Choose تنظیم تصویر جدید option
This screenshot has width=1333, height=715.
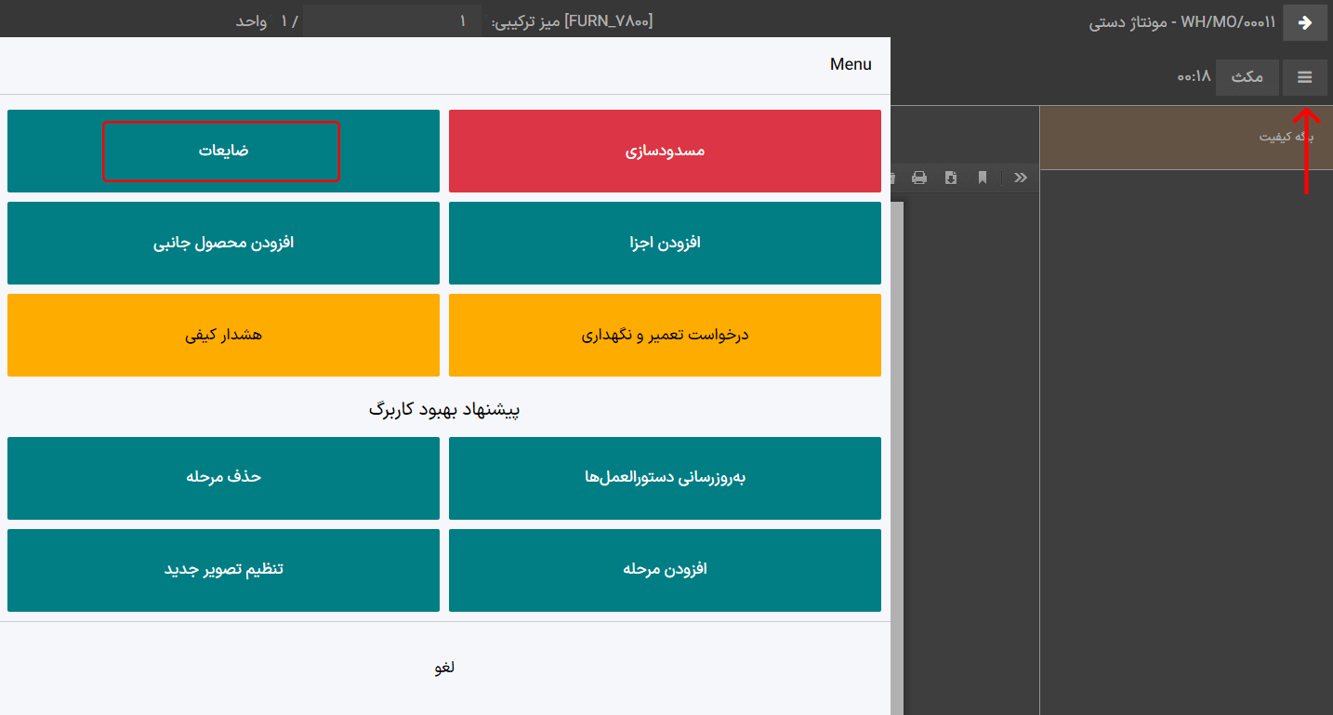[x=223, y=570]
